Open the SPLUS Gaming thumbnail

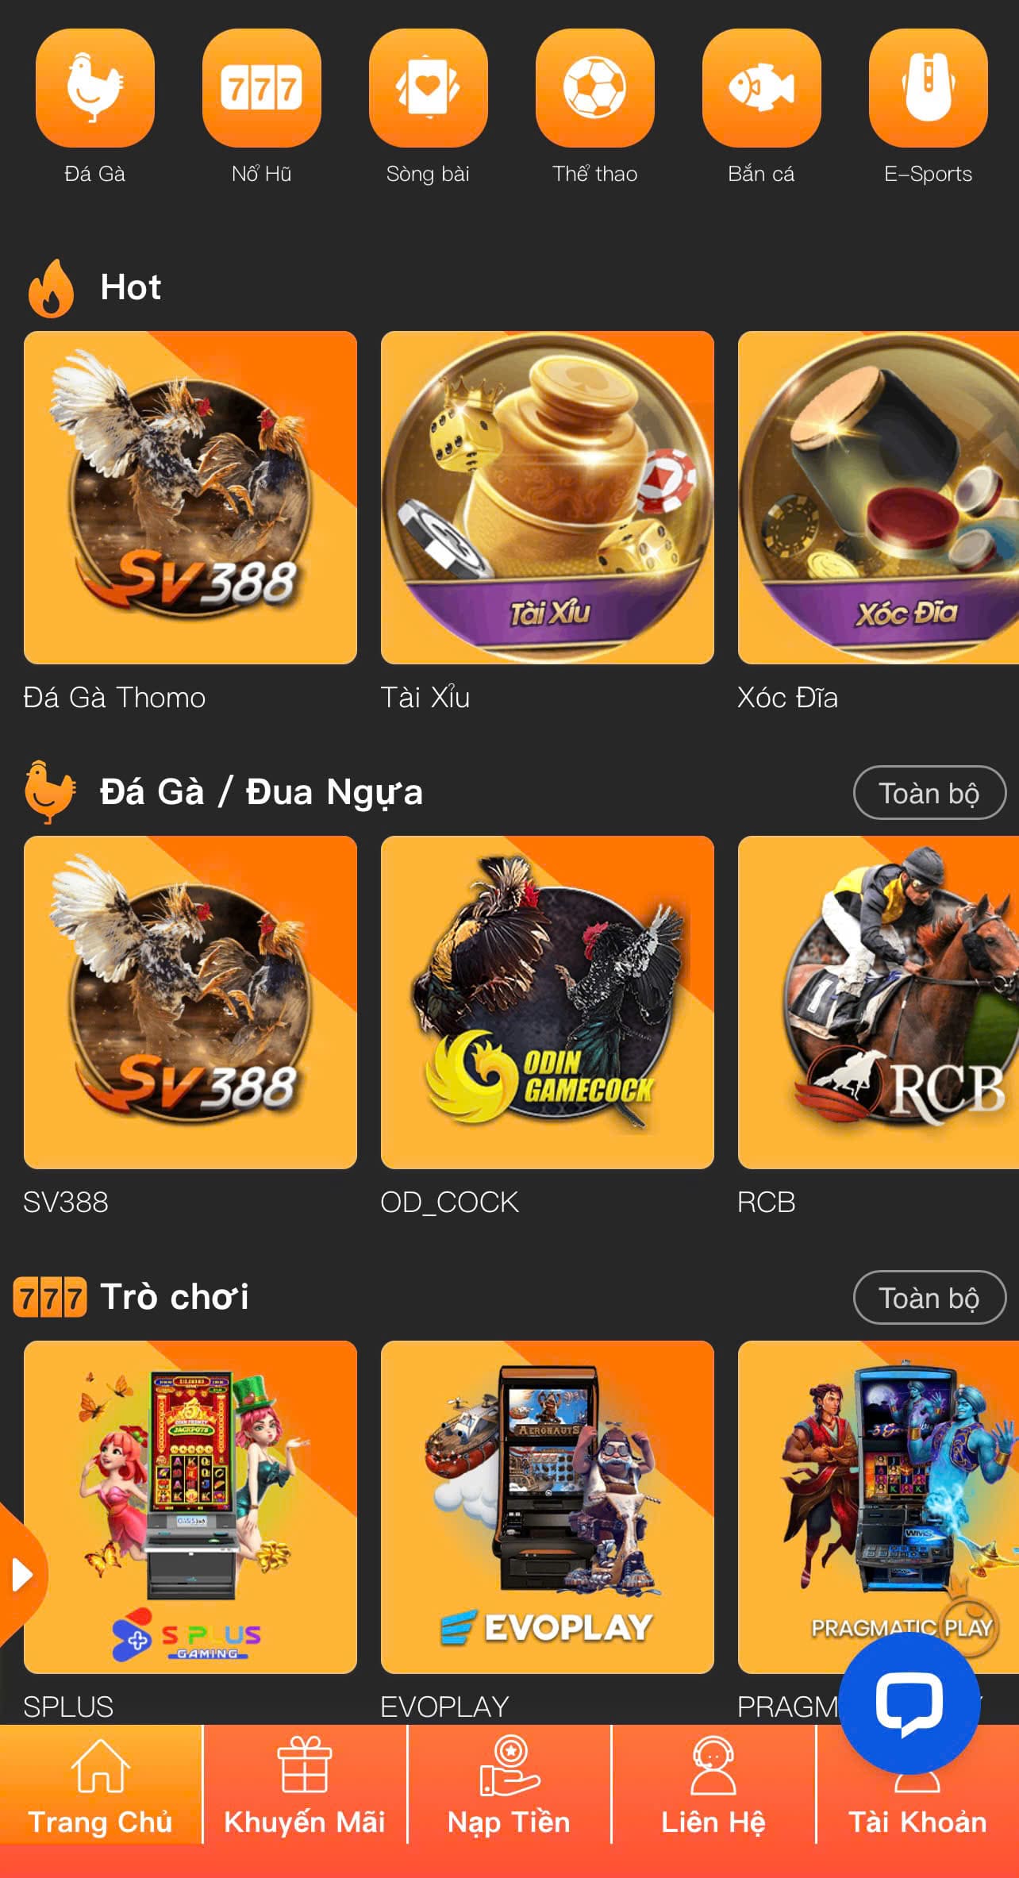190,1507
